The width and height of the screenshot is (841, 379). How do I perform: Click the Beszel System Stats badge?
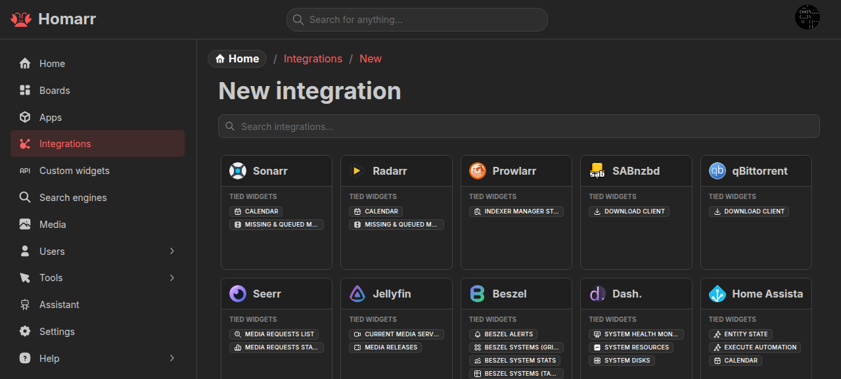coord(515,361)
